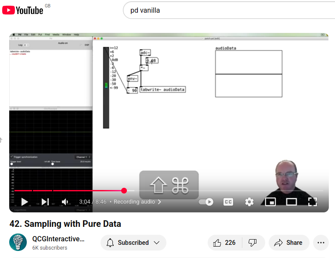This screenshot has height=258, width=335.
Task: Open the Subscribed notification dropdown
Action: point(133,243)
